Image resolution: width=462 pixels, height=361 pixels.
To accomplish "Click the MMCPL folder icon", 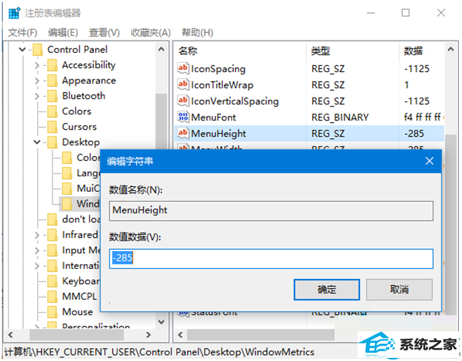I will 52,297.
